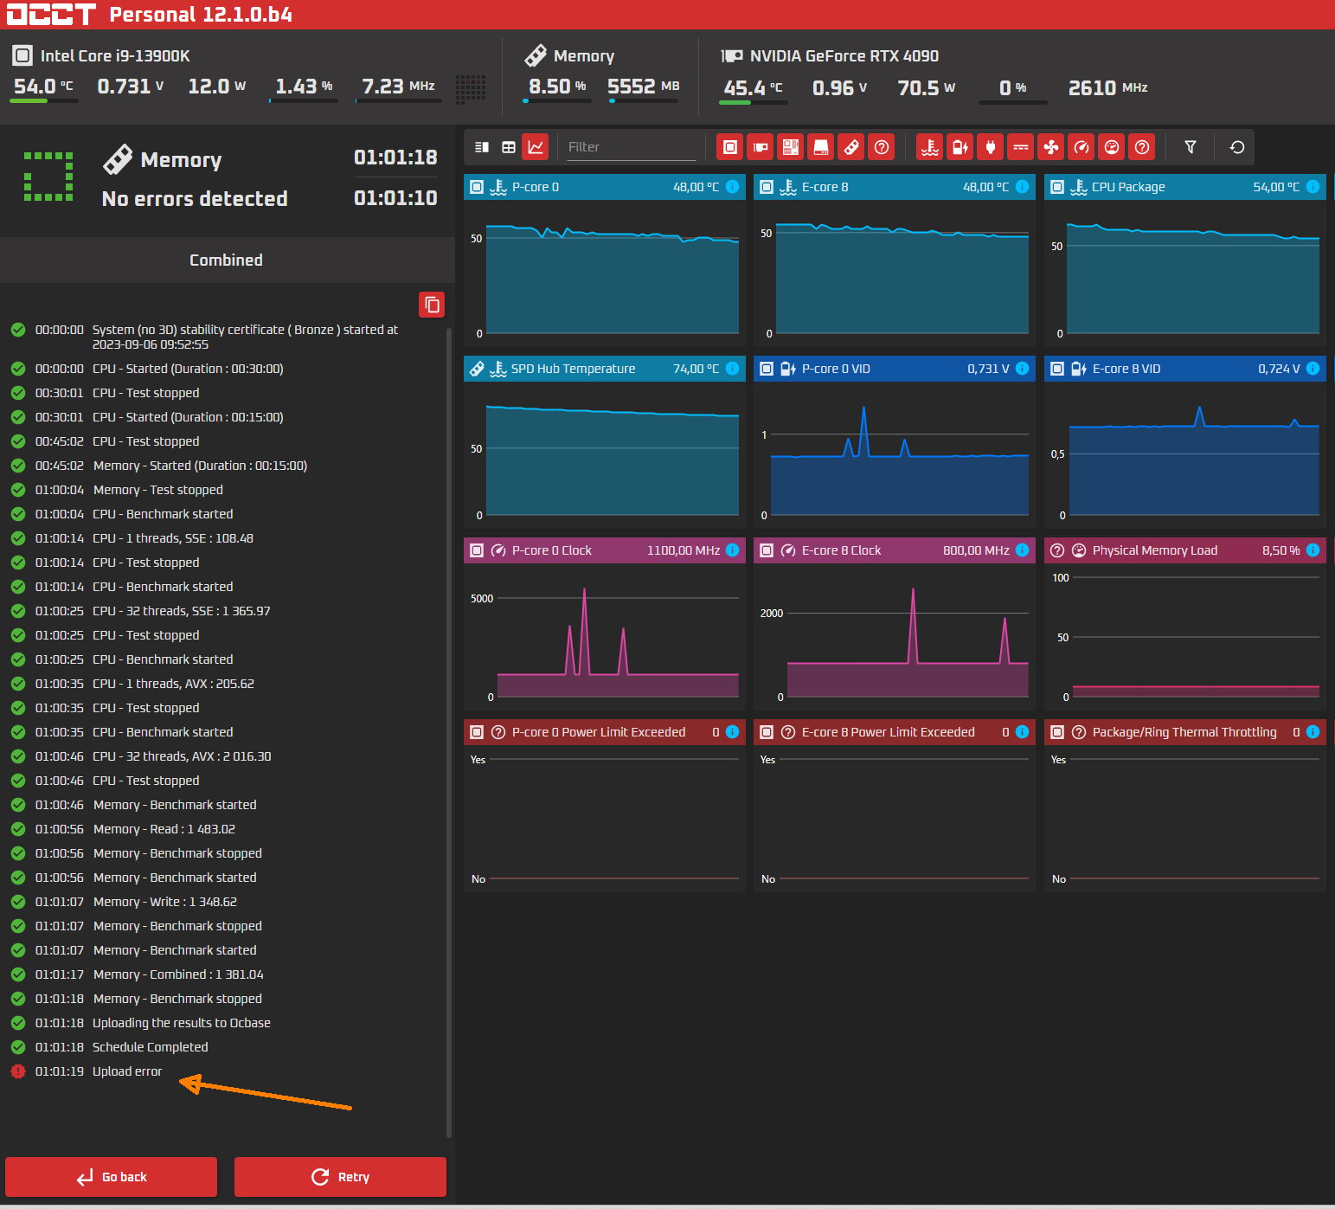Switch to the list view mode
1335x1209 pixels.
click(x=482, y=147)
